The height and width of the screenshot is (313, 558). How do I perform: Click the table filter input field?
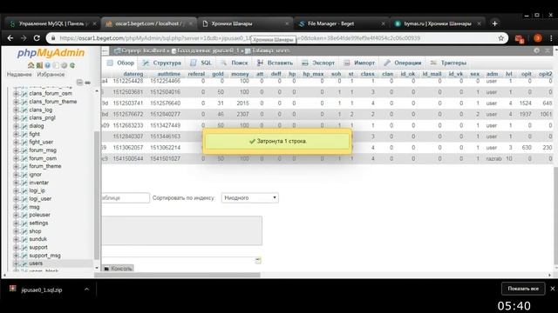click(x=126, y=197)
